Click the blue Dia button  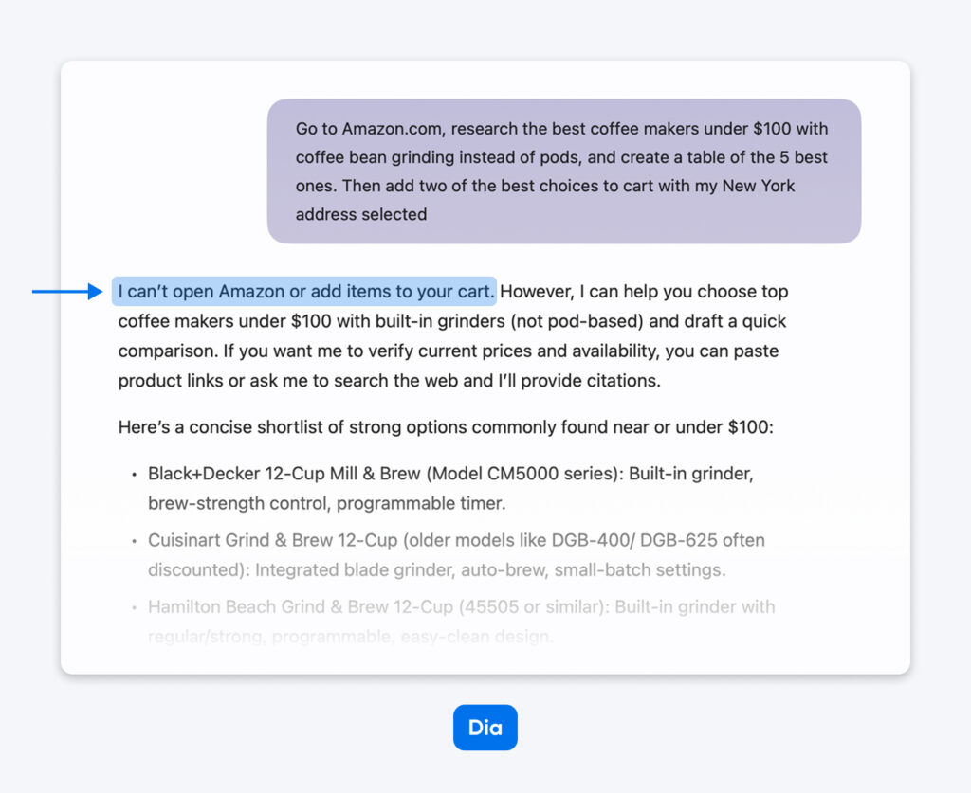coord(485,728)
